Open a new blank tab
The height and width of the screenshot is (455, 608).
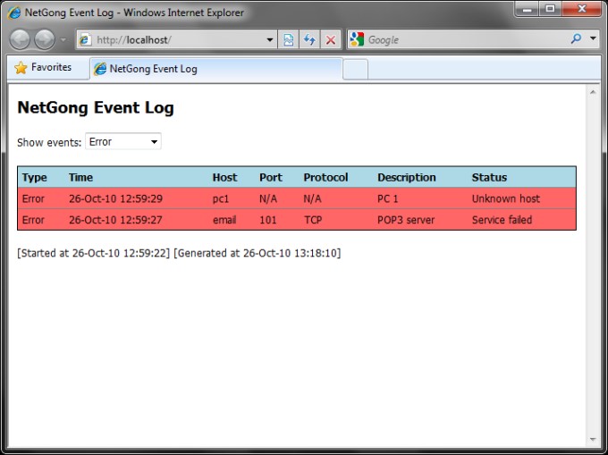(355, 69)
